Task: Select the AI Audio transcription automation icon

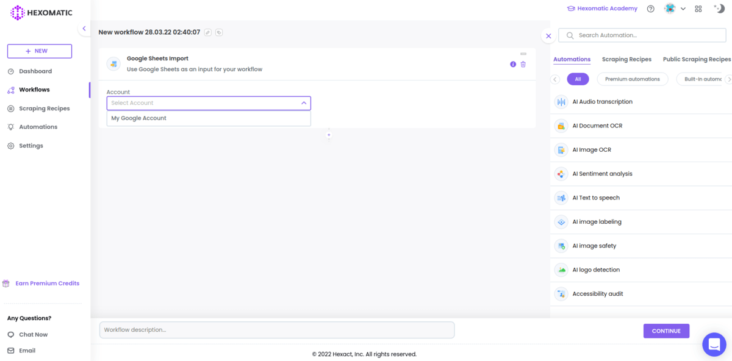Action: click(x=561, y=101)
